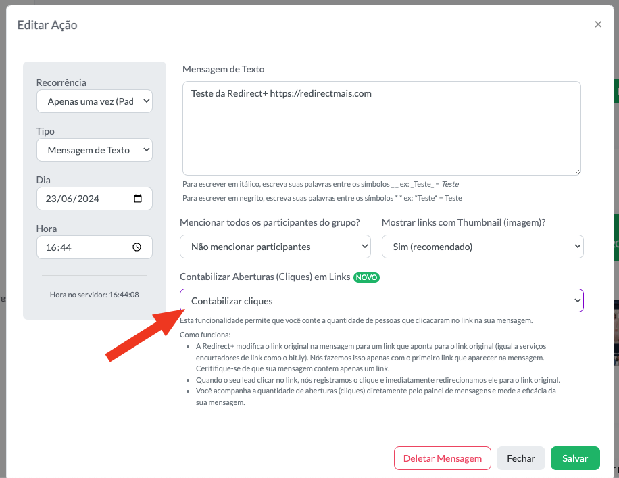Open the Não mencionar participantes dropdown
Screen dimensions: 619x478
click(275, 247)
